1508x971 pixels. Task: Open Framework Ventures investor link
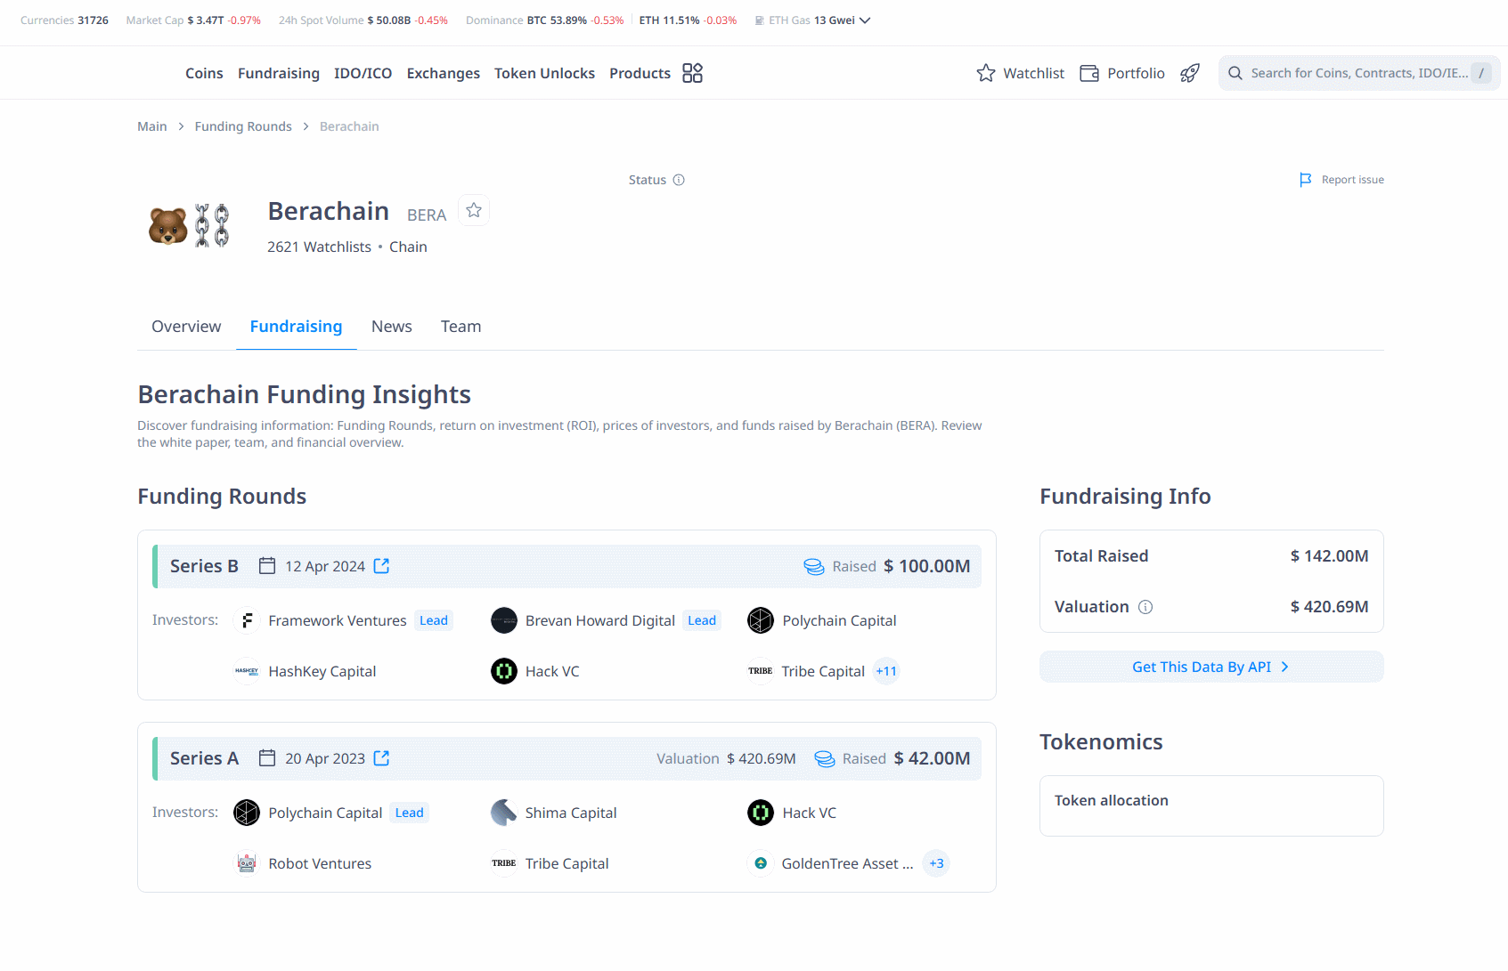point(338,620)
